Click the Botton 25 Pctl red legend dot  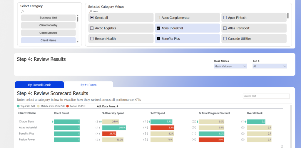(x=67, y=106)
